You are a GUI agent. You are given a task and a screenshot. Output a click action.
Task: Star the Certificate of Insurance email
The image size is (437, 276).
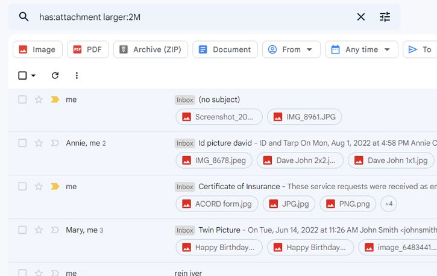coord(39,186)
